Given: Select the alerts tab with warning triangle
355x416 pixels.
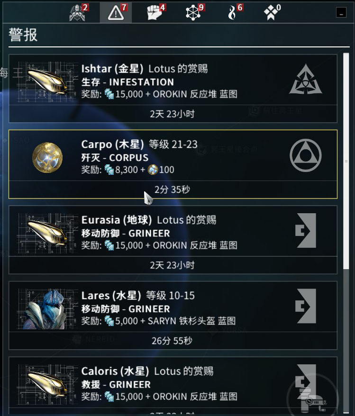Looking at the screenshot, I should point(116,12).
